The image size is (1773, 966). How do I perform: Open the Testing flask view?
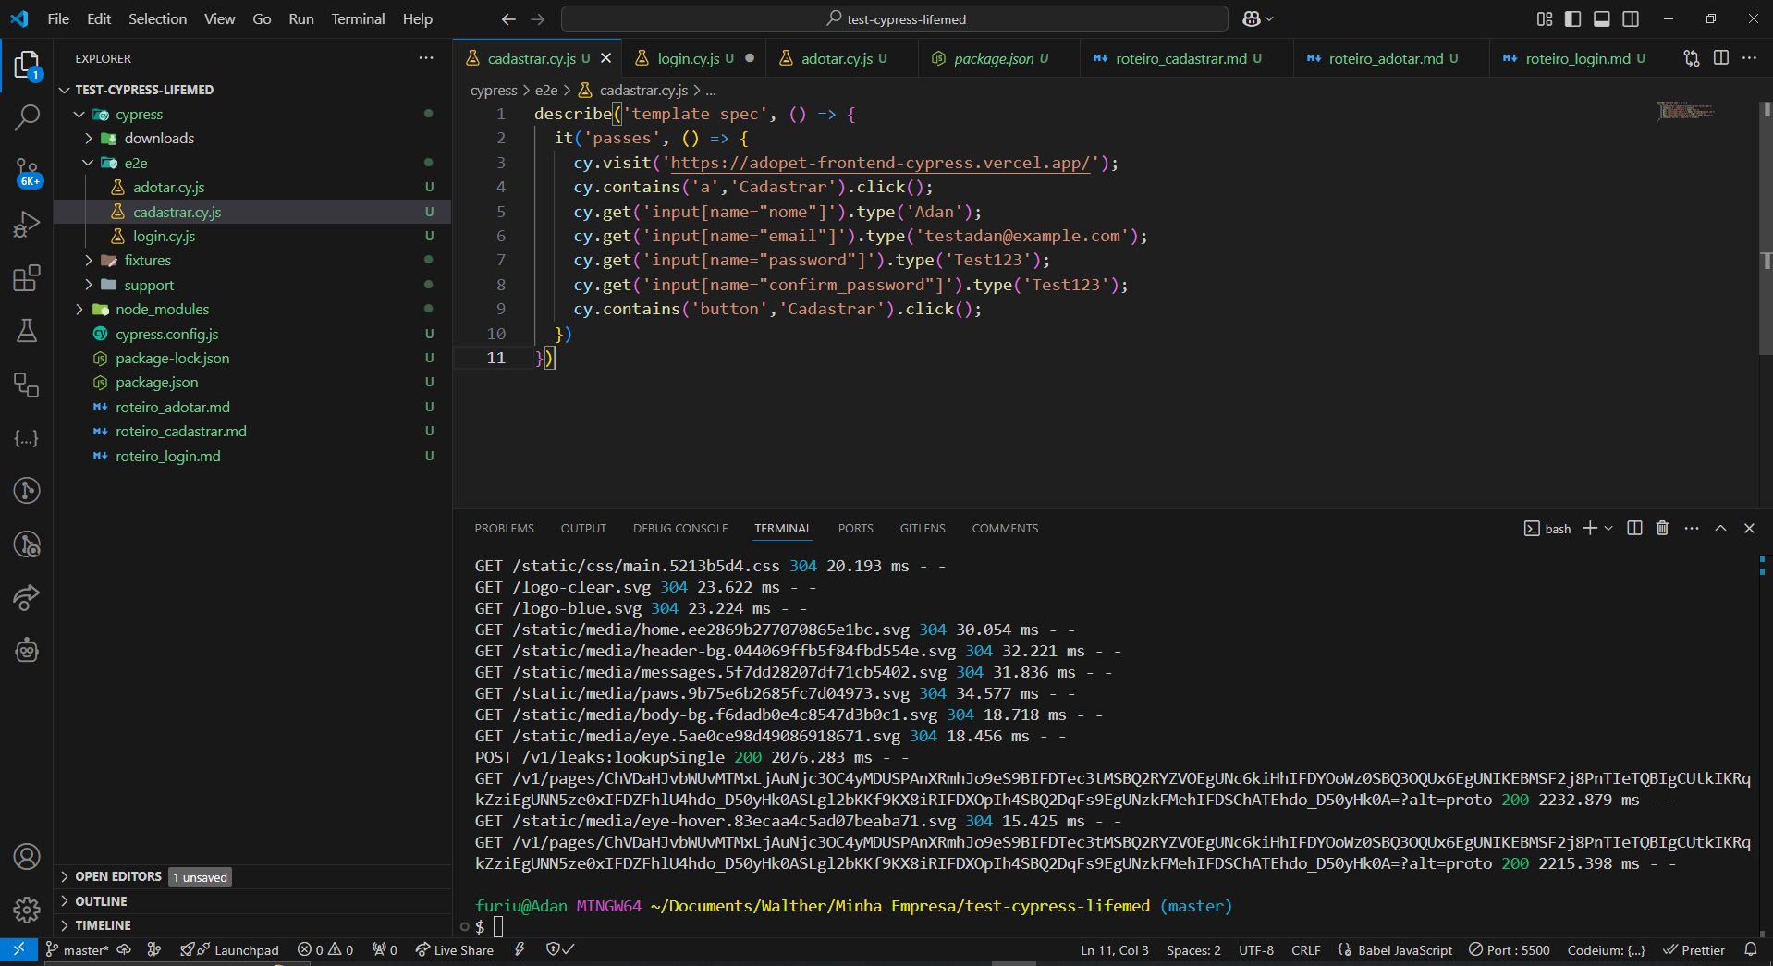pyautogui.click(x=27, y=331)
